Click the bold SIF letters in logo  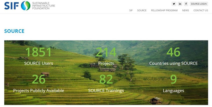click(x=11, y=6)
